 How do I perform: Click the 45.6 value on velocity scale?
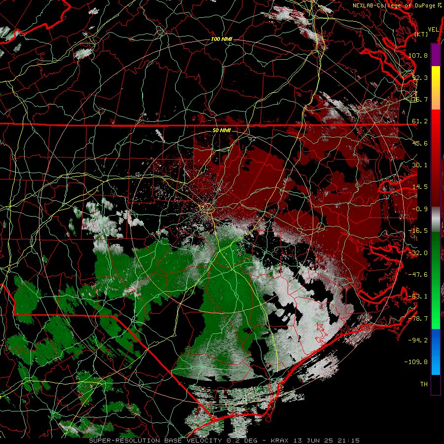tap(420, 143)
